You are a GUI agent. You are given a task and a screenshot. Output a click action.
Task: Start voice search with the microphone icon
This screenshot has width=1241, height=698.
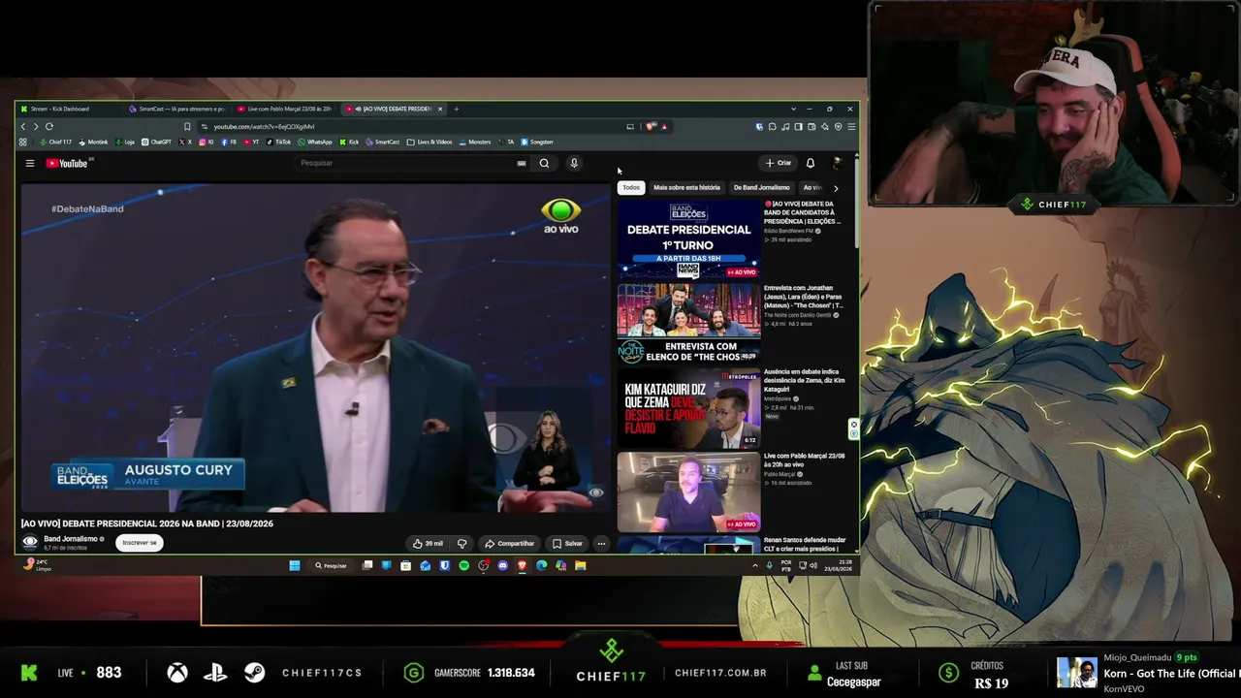pyautogui.click(x=574, y=164)
